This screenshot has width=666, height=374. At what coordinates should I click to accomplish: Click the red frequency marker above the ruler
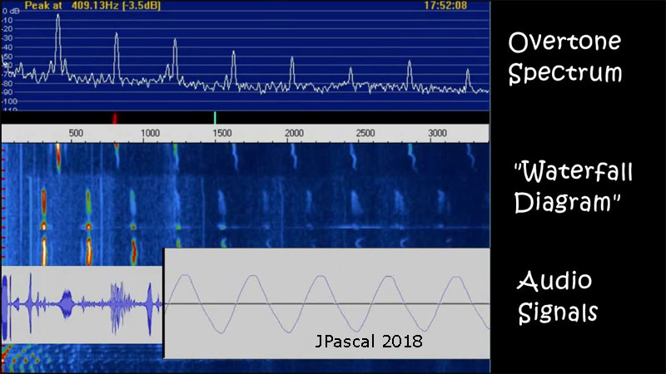coord(115,118)
